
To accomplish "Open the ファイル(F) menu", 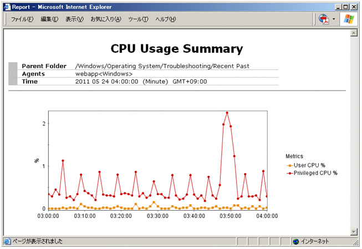I will click(22, 19).
